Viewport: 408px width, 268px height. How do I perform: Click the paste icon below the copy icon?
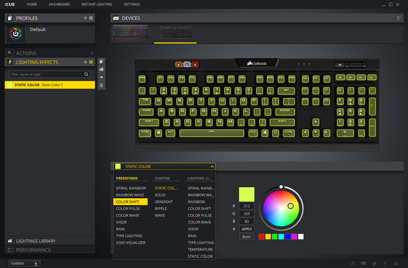(102, 69)
